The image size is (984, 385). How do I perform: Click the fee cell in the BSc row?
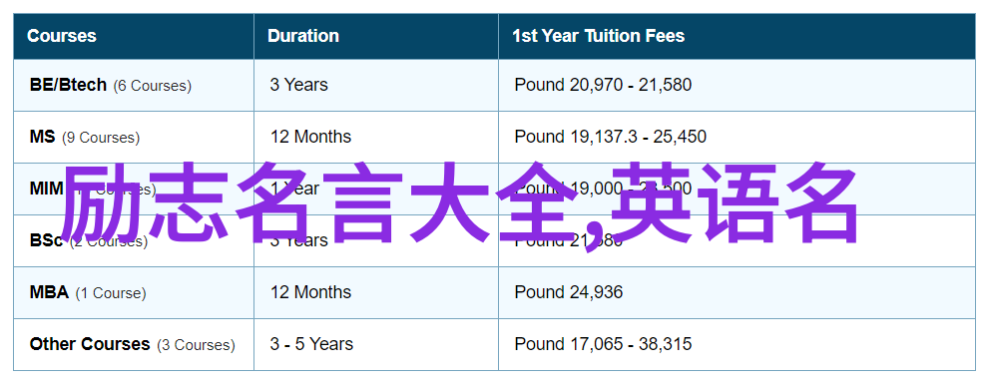click(738, 240)
